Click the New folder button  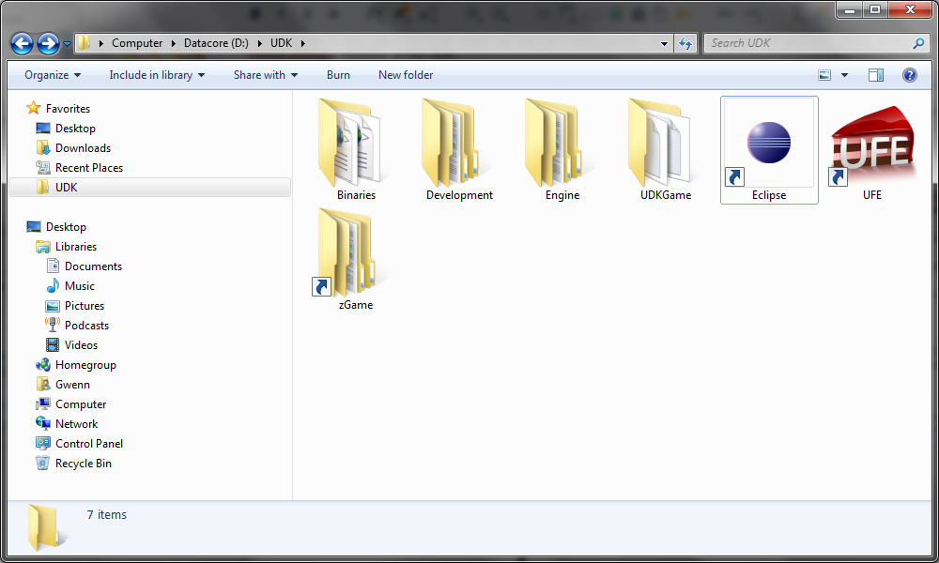pos(406,75)
